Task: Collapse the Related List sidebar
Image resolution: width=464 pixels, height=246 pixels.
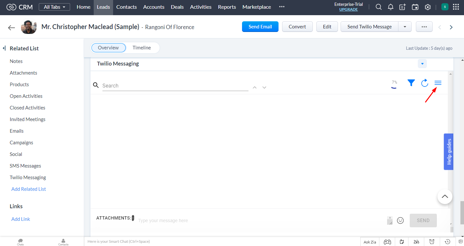Action: 4,48
